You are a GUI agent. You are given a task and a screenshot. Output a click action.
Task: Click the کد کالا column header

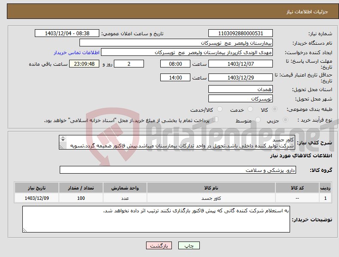click(297, 188)
